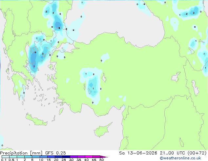Click the 'Sa 13-06-2026' date text
Screen dimensions: 208x161
[x=138, y=153]
